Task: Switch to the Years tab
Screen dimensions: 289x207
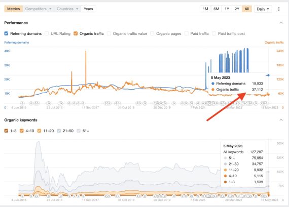Action: click(88, 9)
